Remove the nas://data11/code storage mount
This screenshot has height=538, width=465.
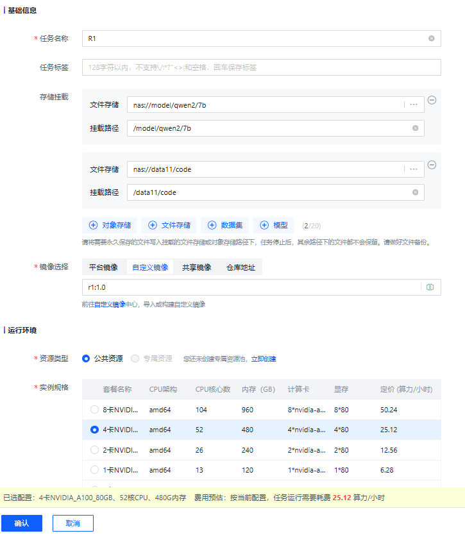click(x=432, y=165)
